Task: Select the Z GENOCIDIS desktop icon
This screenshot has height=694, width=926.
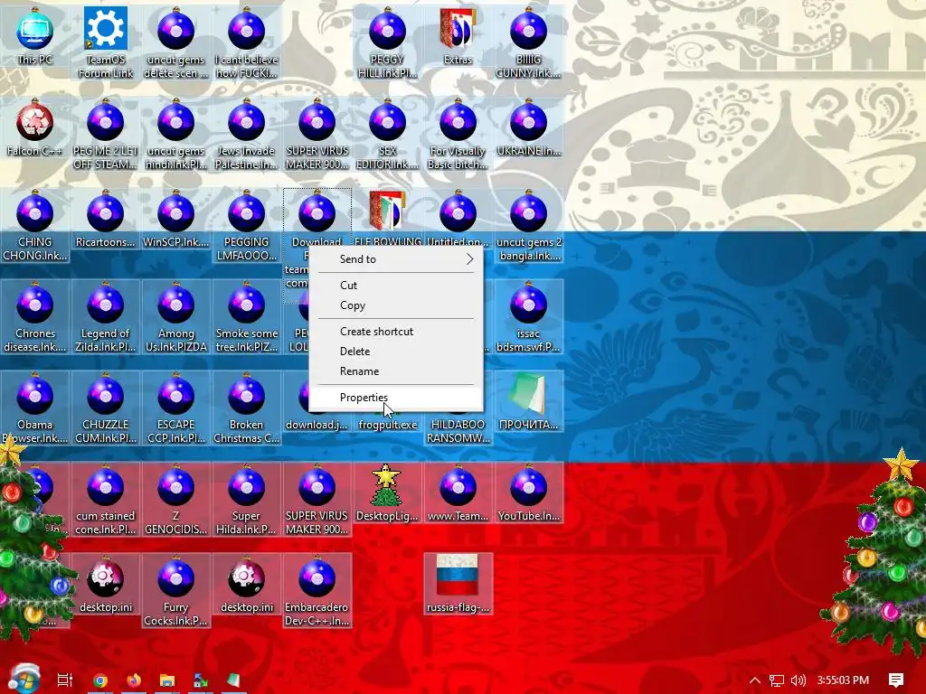Action: [x=176, y=500]
